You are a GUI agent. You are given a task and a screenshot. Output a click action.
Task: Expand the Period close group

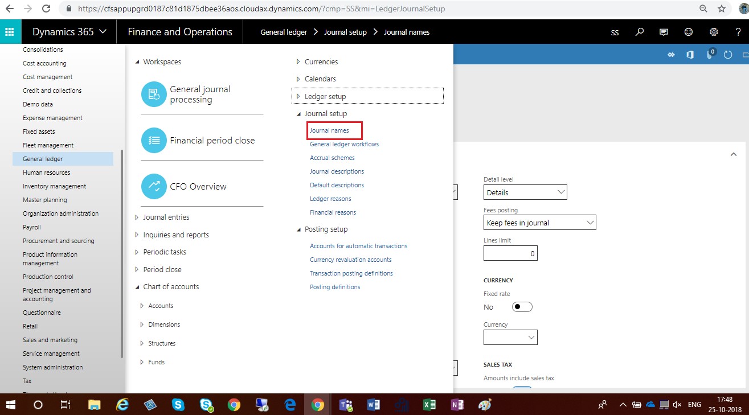[x=137, y=269]
